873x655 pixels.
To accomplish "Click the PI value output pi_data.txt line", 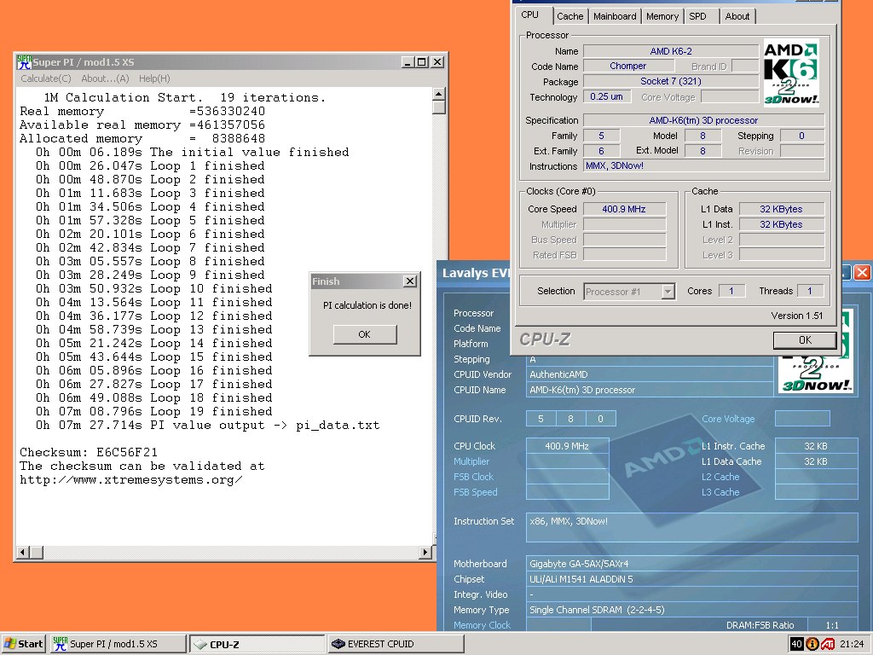I will [208, 426].
